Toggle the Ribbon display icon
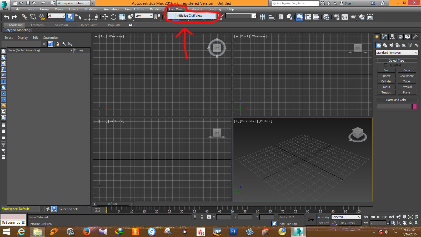 [299, 17]
